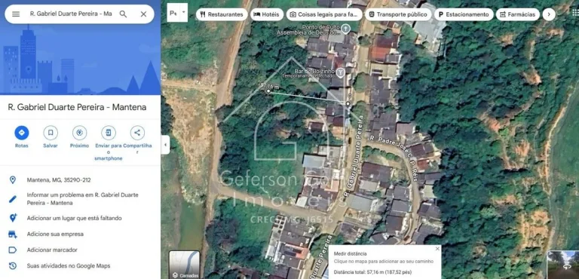
Task: Switch map type with Camadas thumbnail
Action: pyautogui.click(x=184, y=265)
